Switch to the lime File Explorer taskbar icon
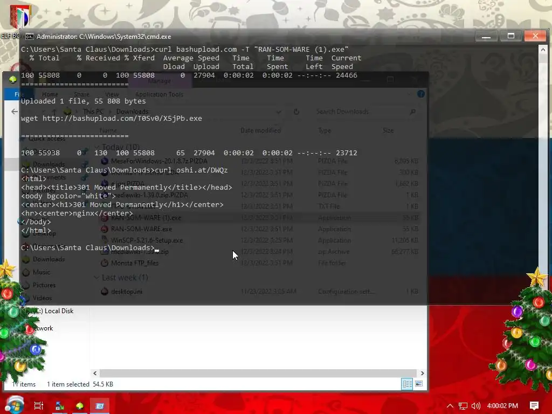Viewport: 552px width, 414px height. (x=80, y=405)
